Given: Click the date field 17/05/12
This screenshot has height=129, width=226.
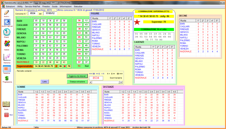Looking at the screenshot, I should tap(50, 13).
